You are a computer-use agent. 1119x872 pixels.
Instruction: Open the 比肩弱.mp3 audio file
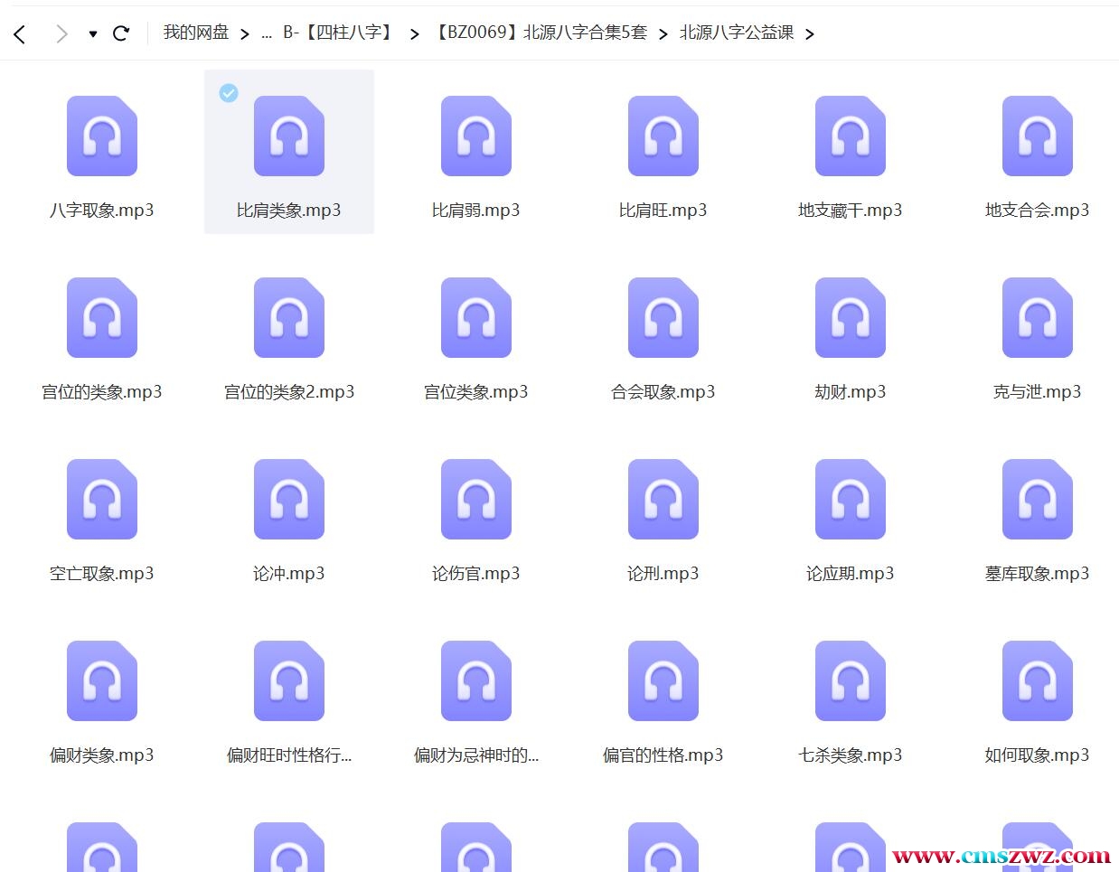(x=476, y=136)
